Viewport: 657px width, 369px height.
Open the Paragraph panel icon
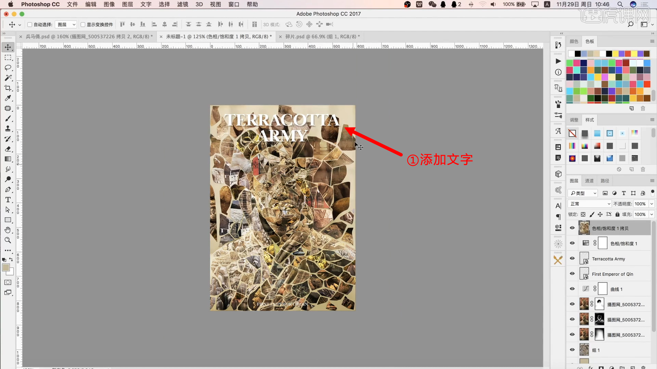(x=558, y=217)
